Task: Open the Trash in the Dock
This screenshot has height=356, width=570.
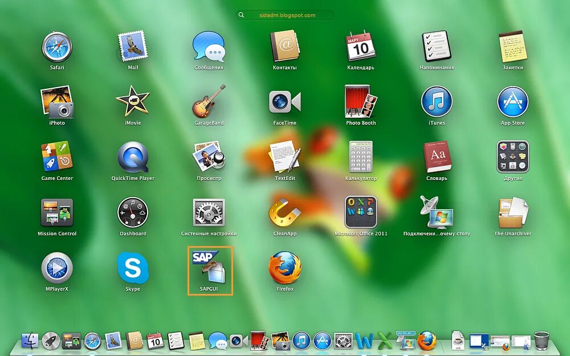Action: (541, 341)
